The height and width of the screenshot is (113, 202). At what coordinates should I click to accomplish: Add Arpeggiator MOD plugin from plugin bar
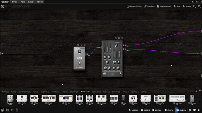click(10, 98)
